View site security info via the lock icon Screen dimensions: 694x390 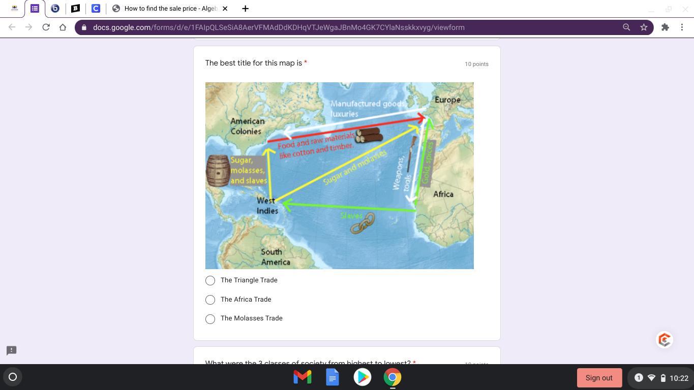[x=84, y=27]
